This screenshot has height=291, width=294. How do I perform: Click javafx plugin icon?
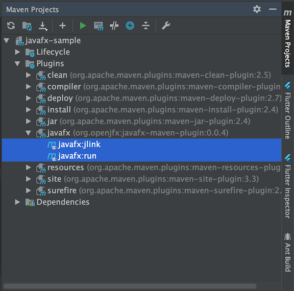[41, 134]
